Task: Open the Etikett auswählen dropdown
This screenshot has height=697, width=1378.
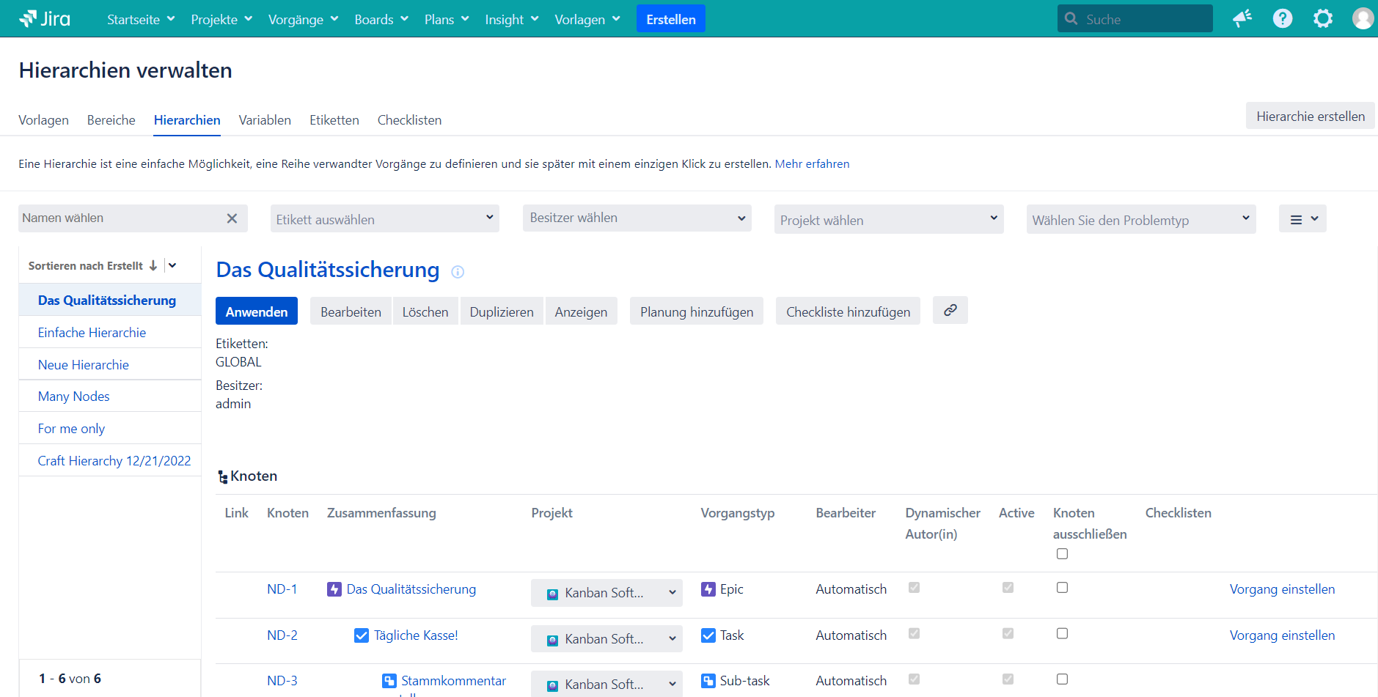Action: click(x=384, y=219)
